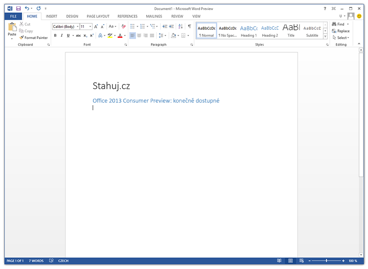Toggle full screen ribbon display options
Image resolution: width=368 pixels, height=269 pixels.
pos(333,9)
